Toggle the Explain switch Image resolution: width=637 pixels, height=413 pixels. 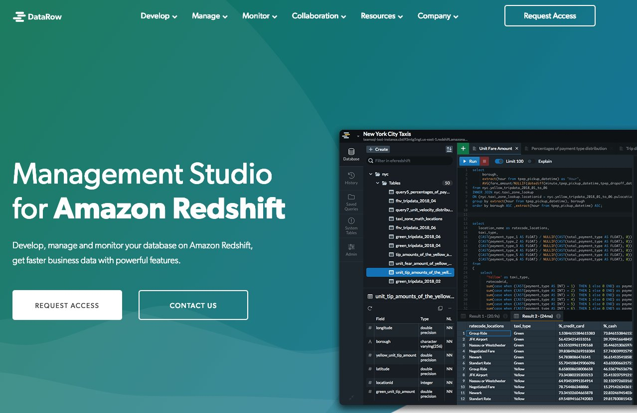[531, 161]
